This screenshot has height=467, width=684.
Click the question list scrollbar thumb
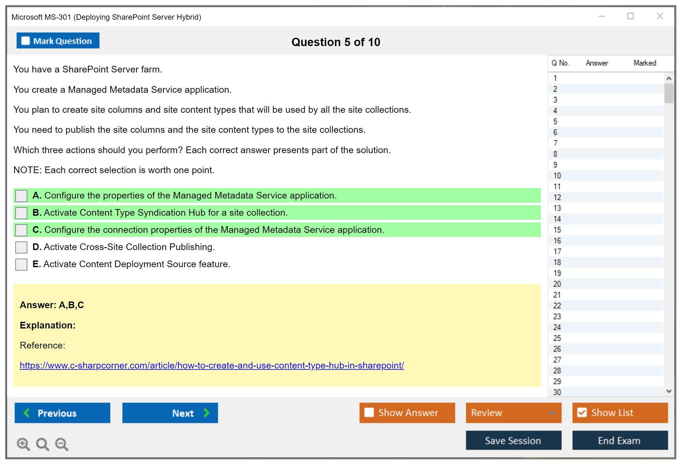(x=669, y=93)
